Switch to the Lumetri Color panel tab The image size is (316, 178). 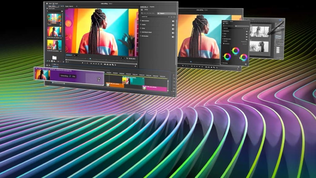coord(143,7)
